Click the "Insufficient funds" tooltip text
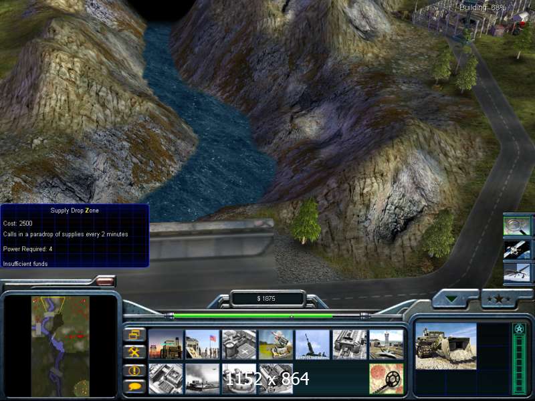The height and width of the screenshot is (401, 535). coord(25,263)
